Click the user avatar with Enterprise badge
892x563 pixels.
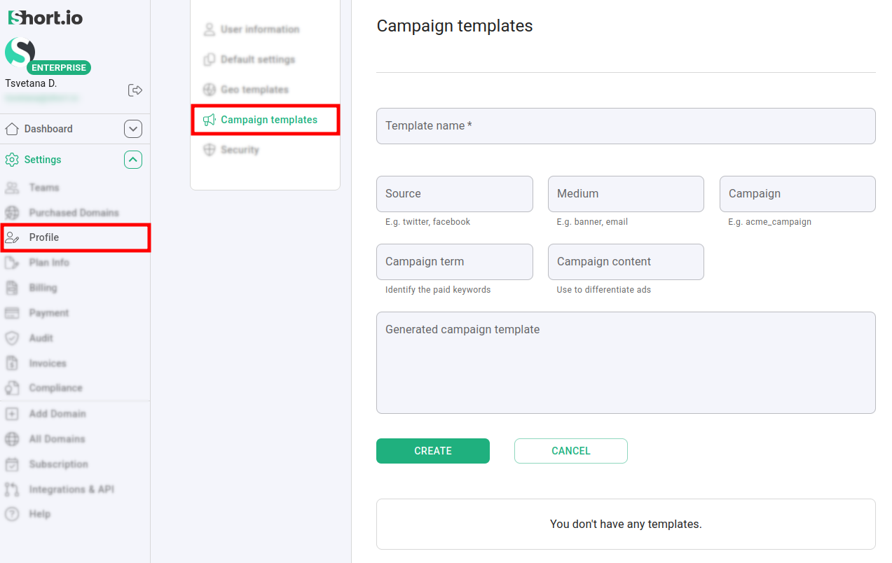coord(20,53)
